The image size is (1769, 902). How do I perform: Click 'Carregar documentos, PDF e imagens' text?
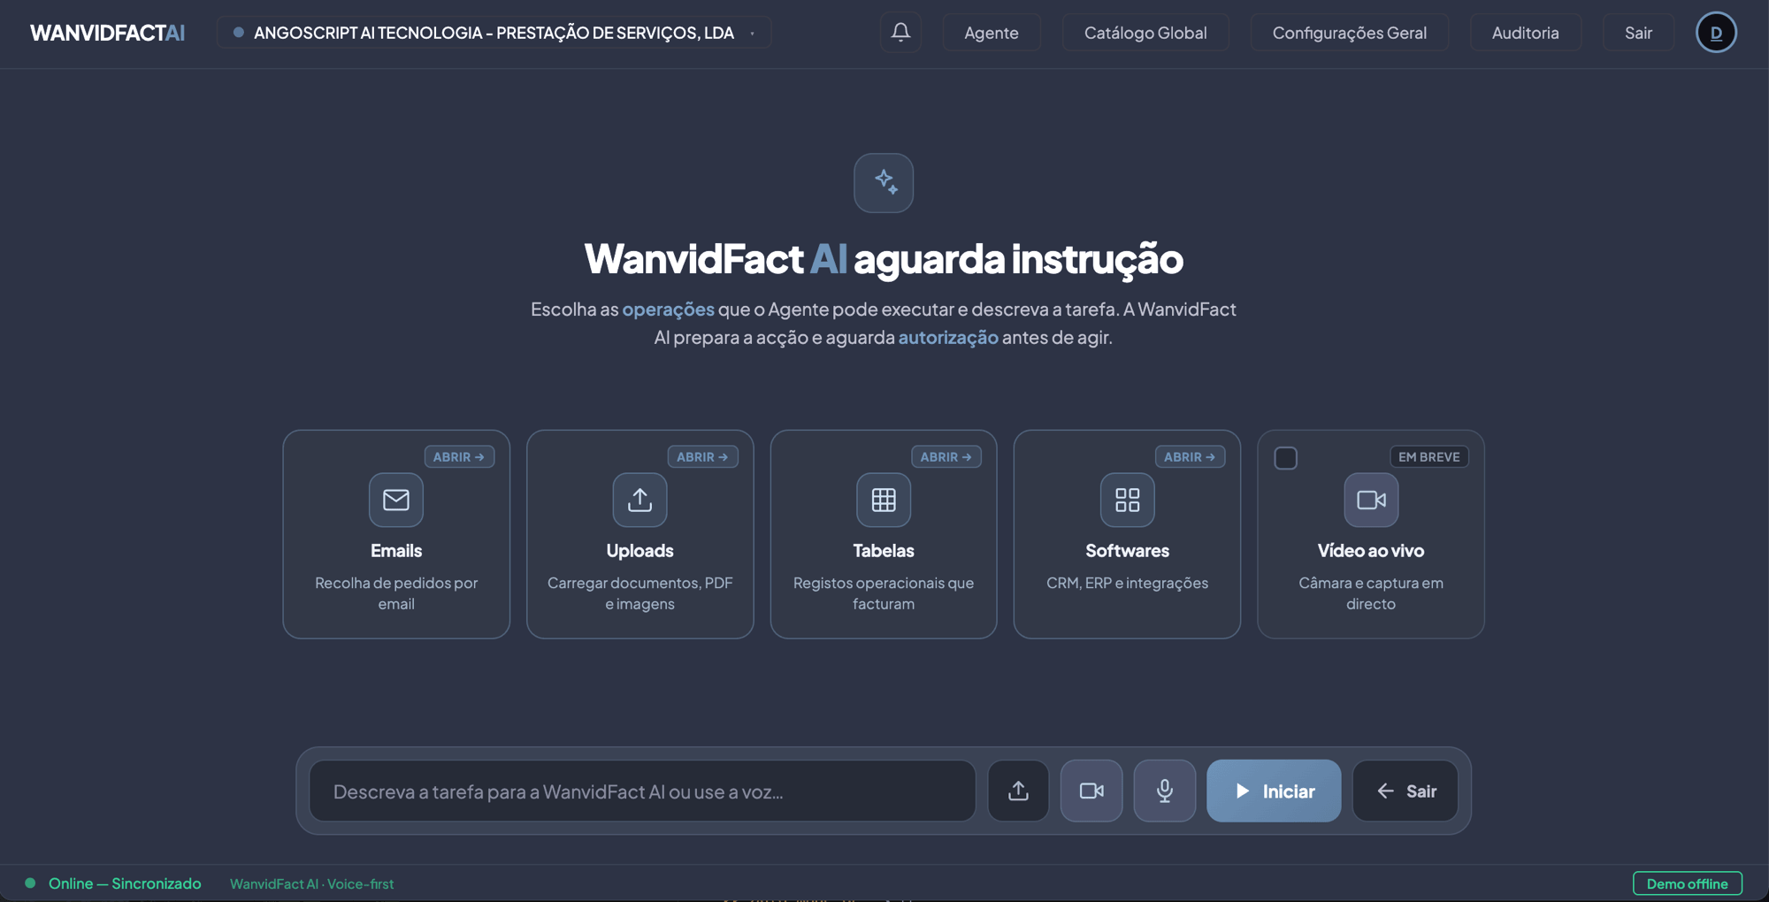pyautogui.click(x=639, y=593)
